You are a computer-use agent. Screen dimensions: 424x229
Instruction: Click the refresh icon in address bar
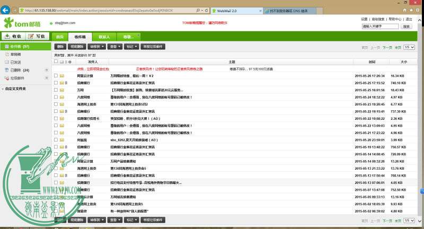(x=206, y=10)
